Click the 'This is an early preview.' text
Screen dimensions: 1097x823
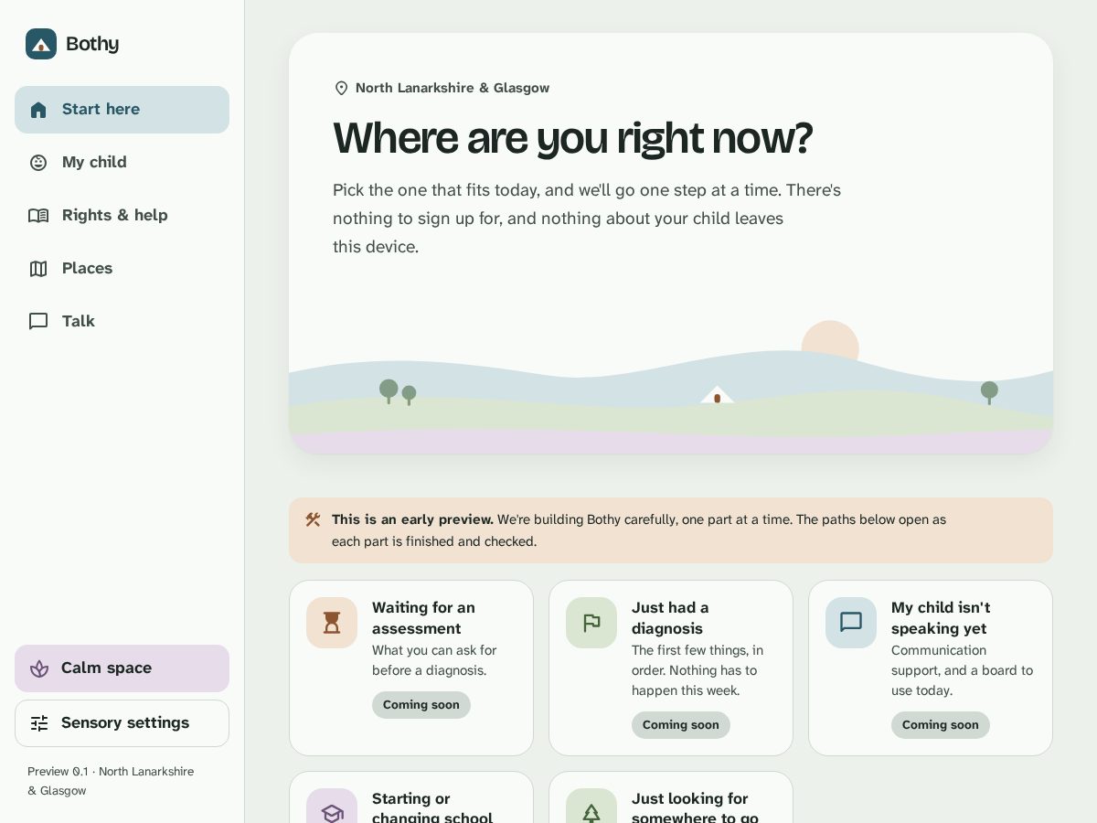point(412,519)
